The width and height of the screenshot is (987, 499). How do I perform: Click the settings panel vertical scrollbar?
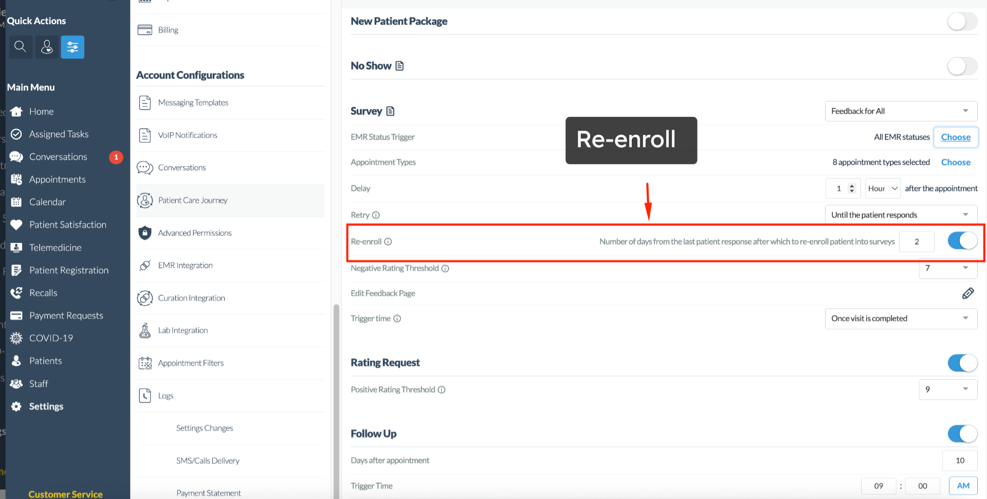(x=336, y=401)
